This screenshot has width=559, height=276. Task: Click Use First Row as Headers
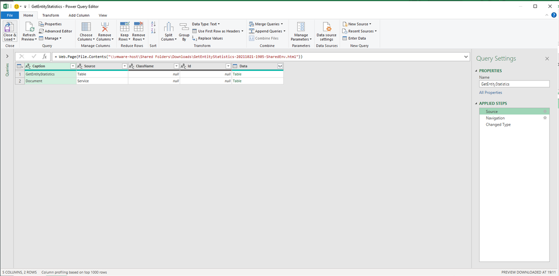218,31
